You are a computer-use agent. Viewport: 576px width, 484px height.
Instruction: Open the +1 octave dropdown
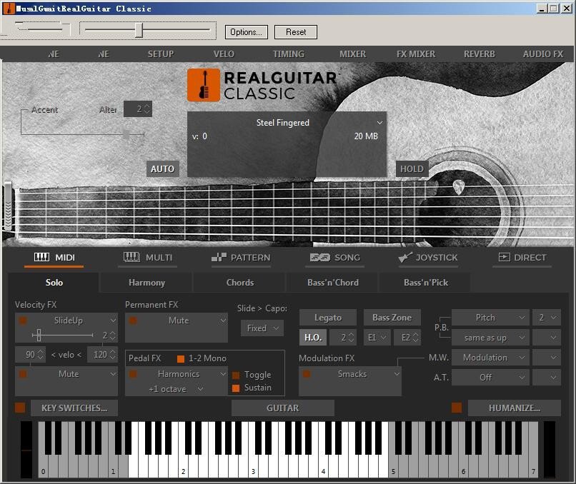click(177, 389)
